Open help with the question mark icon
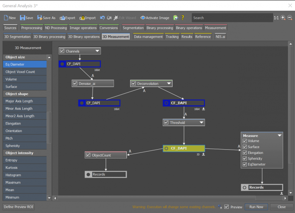Viewport: 295px width, 213px height. pos(183,18)
